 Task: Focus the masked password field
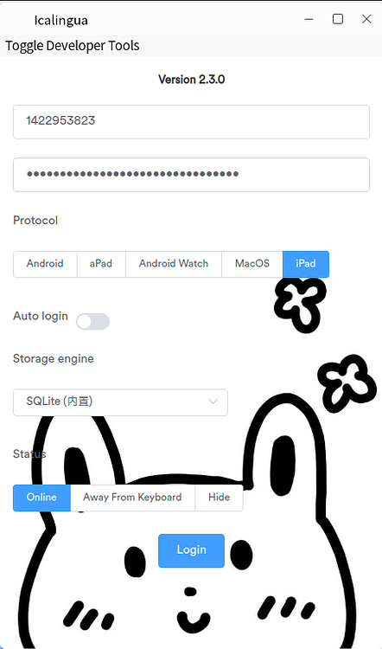[191, 175]
